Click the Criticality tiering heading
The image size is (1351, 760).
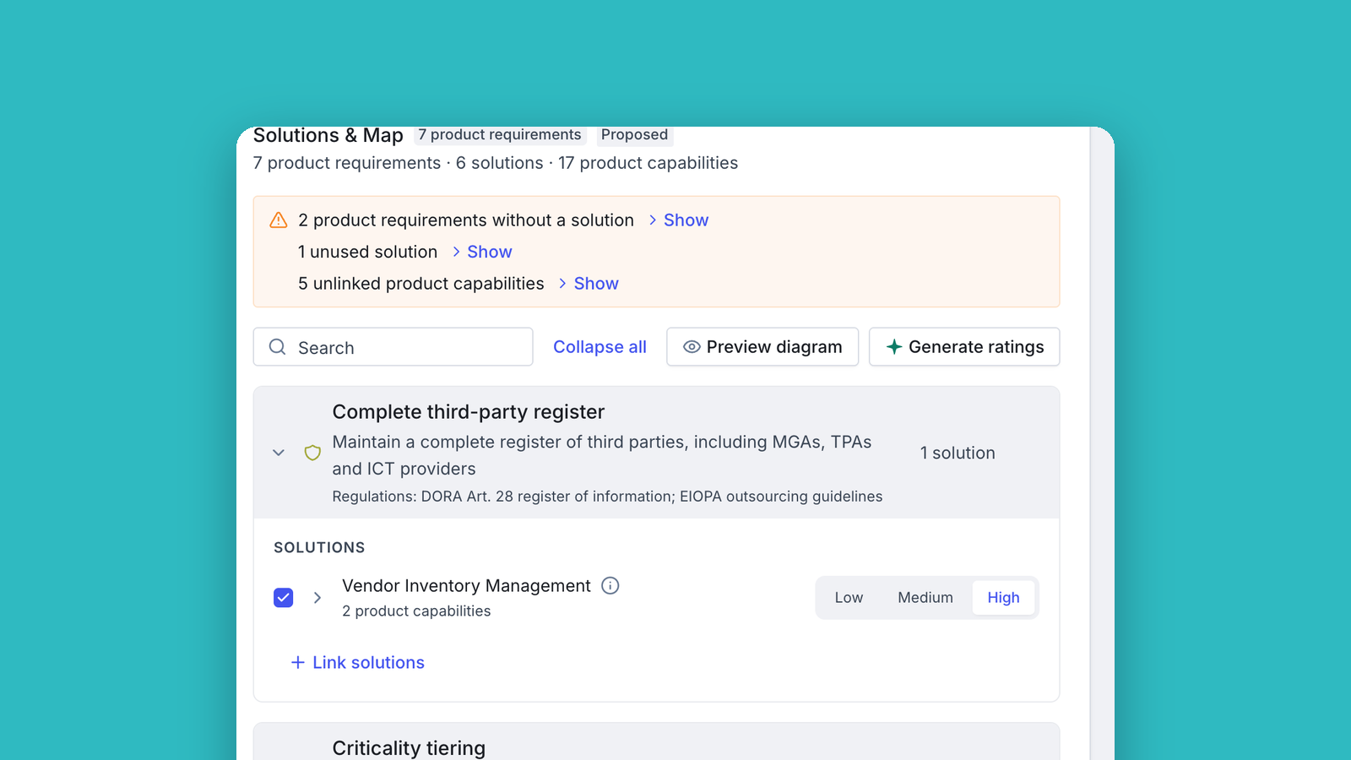[409, 748]
